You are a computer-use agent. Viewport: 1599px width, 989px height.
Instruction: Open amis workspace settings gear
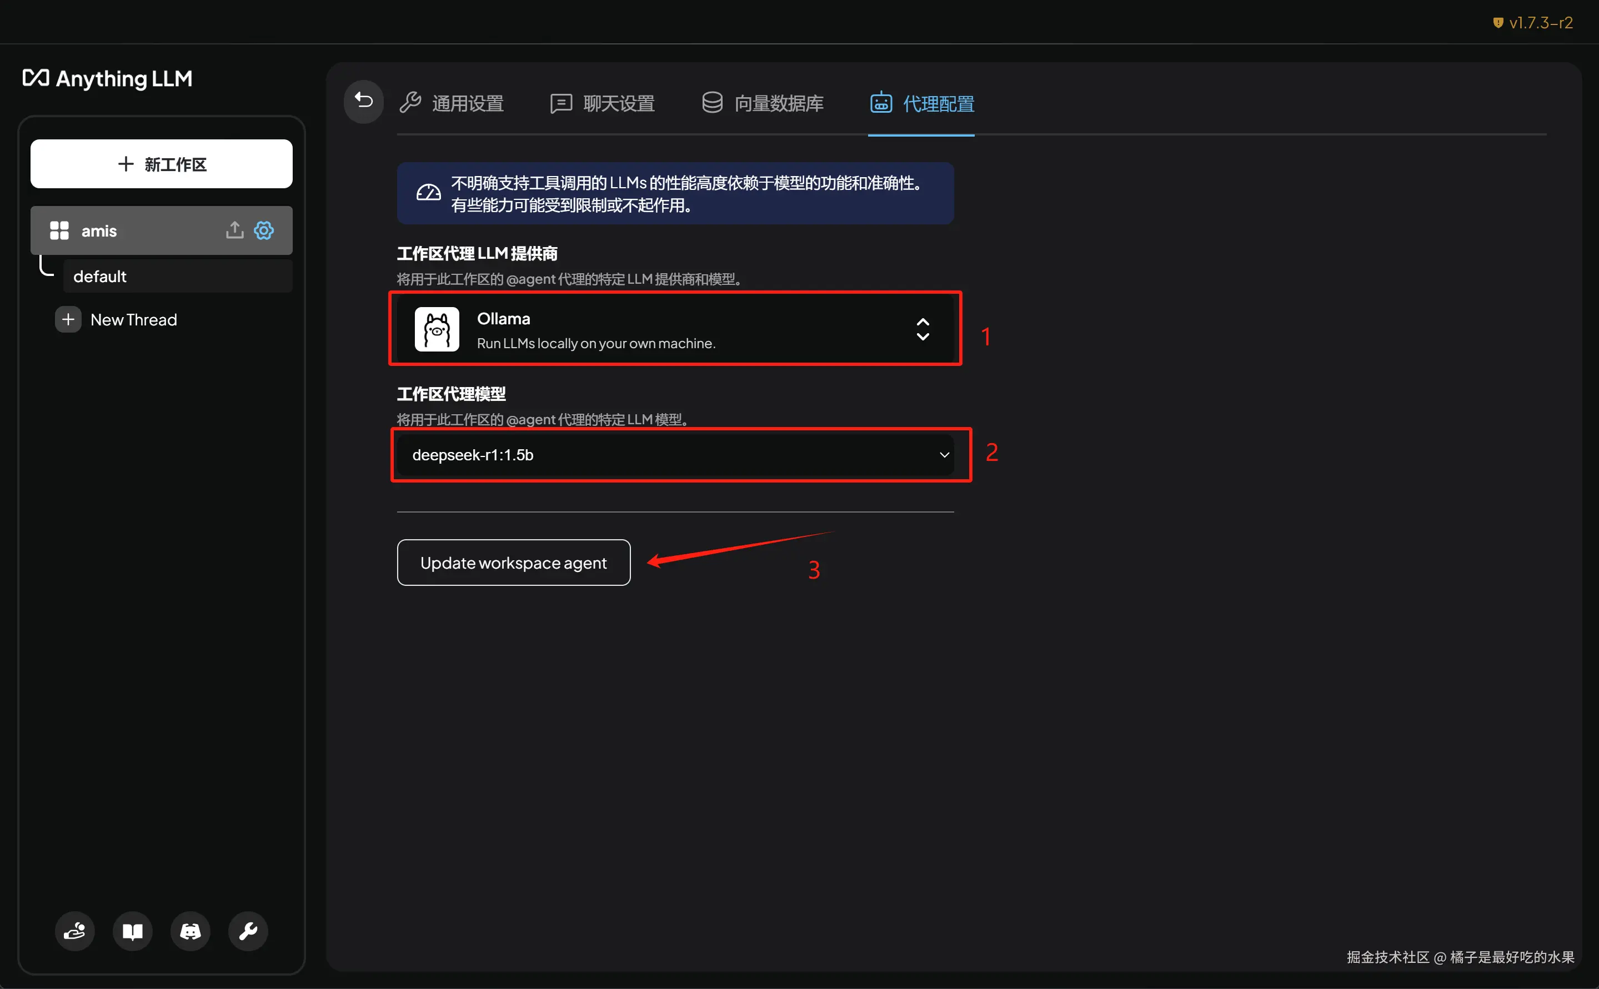[x=264, y=230]
